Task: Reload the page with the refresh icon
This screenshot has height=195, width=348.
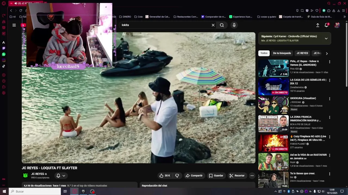Action: pyautogui.click(x=21, y=11)
